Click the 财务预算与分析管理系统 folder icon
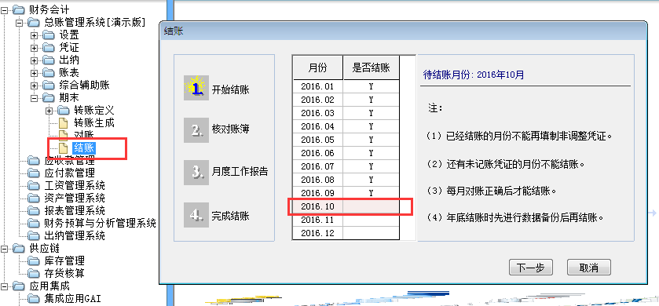The image size is (659, 306). tap(34, 223)
